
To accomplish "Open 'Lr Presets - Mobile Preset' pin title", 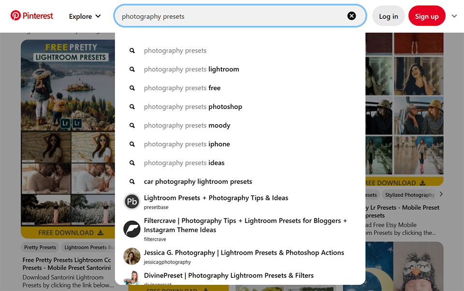I will (403, 211).
